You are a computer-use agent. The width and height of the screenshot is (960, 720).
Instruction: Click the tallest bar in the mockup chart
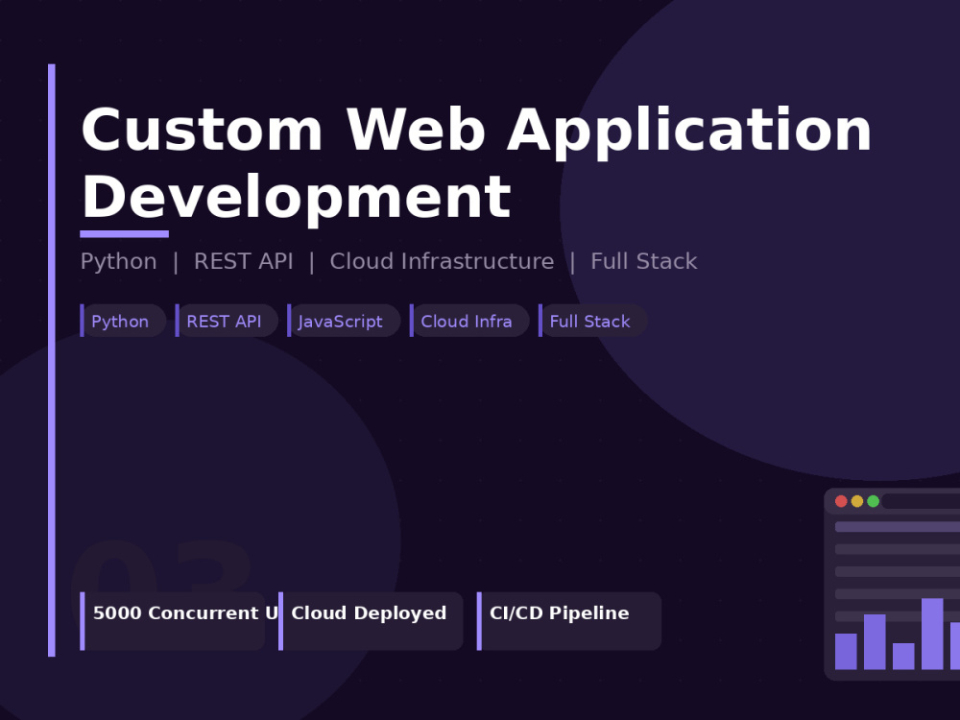click(x=932, y=634)
